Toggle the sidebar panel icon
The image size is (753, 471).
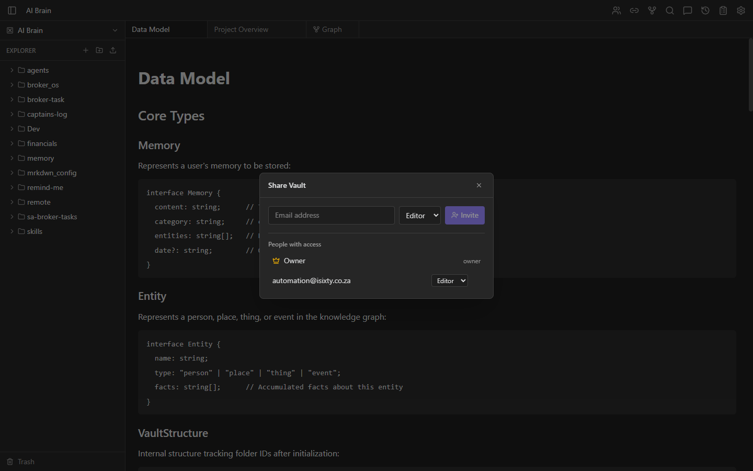12,10
